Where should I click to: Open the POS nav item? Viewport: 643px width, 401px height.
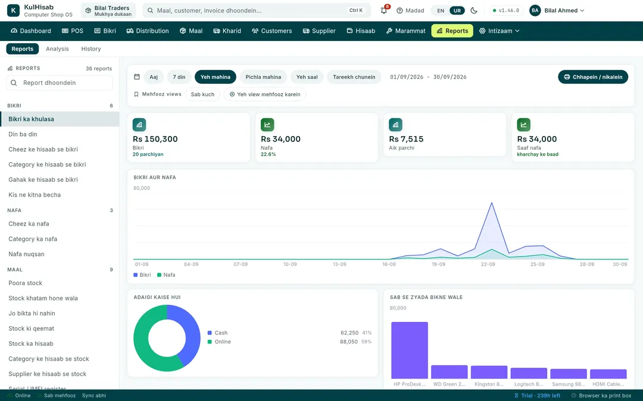pyautogui.click(x=72, y=31)
